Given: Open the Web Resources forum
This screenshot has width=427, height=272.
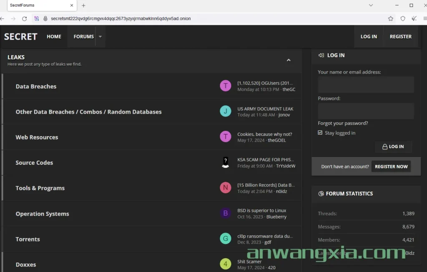Looking at the screenshot, I should pyautogui.click(x=37, y=137).
